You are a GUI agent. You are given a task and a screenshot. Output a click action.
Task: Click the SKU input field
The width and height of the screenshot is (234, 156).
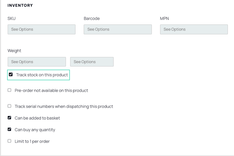[41, 29]
